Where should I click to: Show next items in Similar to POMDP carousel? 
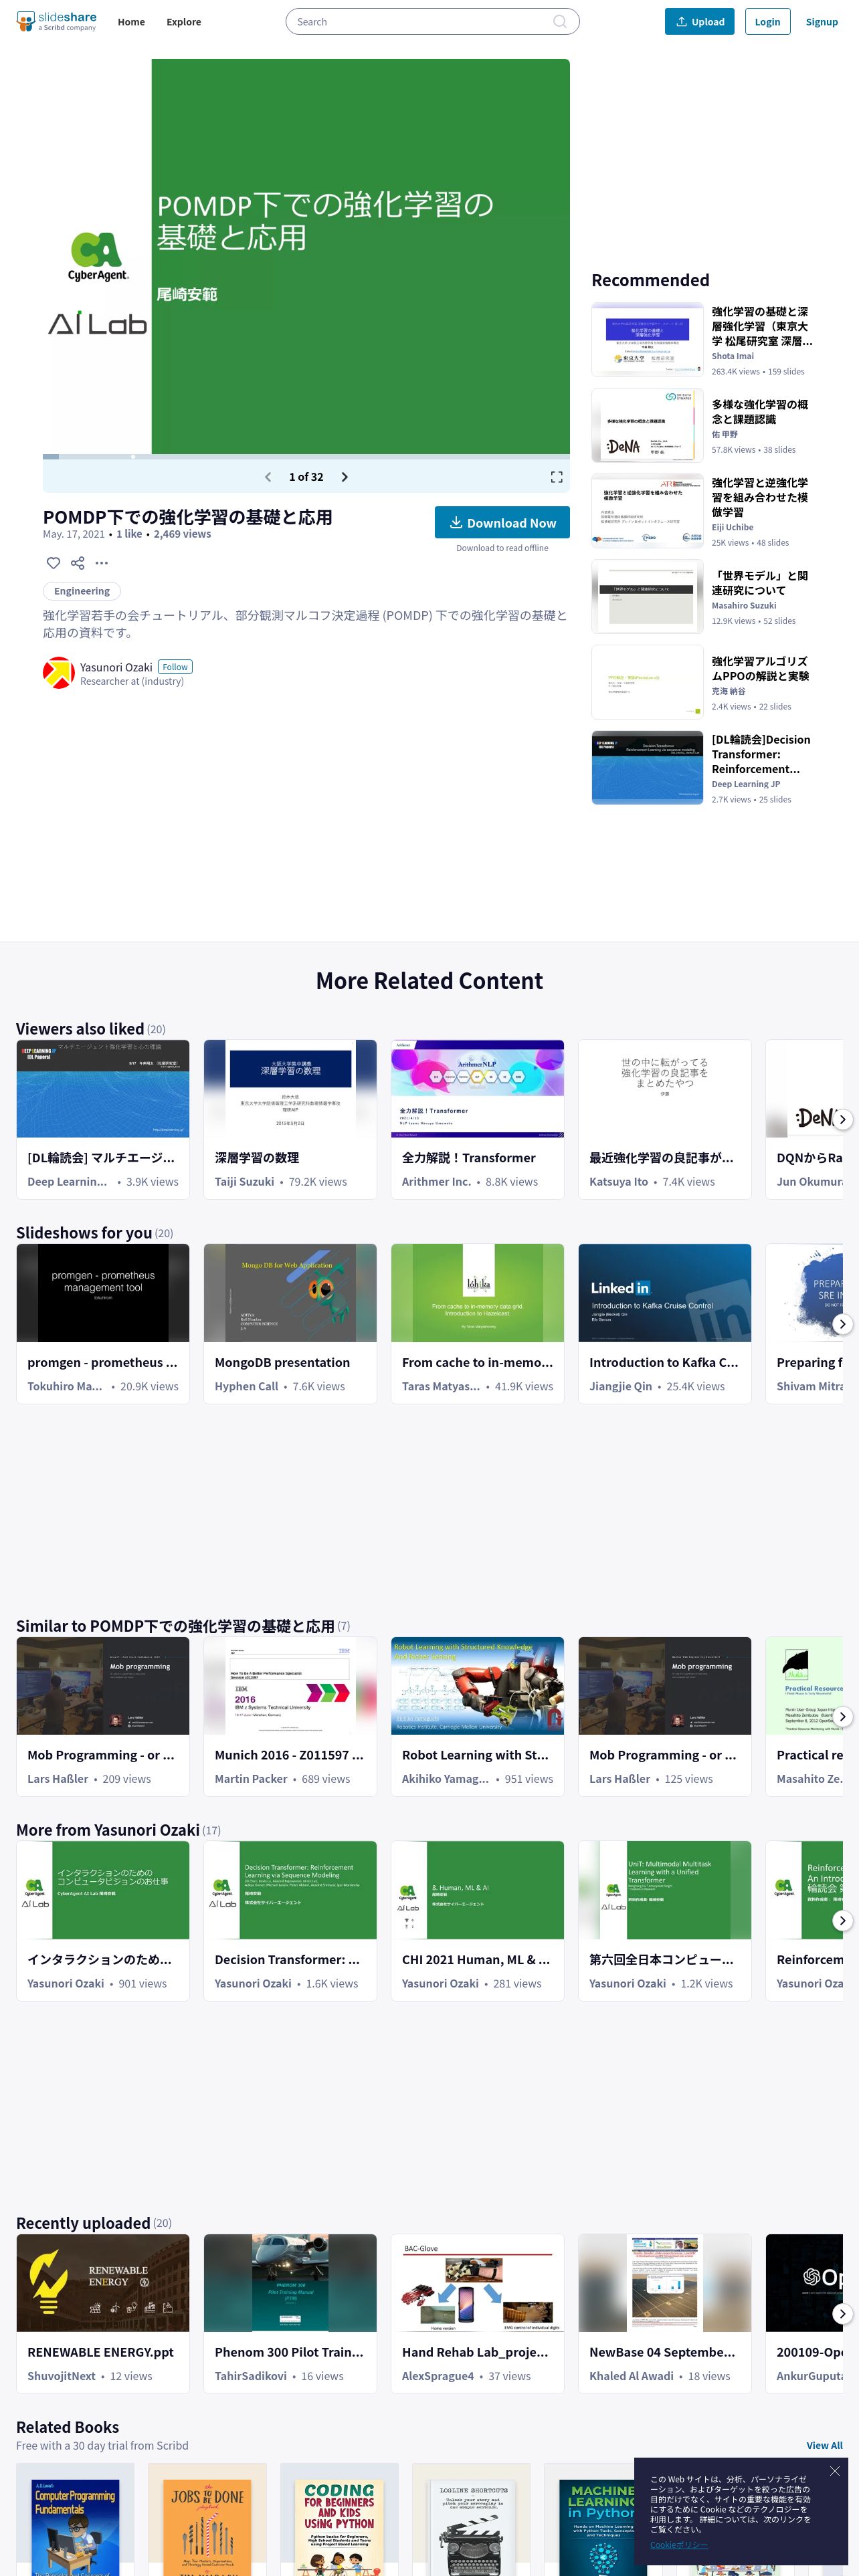coord(843,1716)
